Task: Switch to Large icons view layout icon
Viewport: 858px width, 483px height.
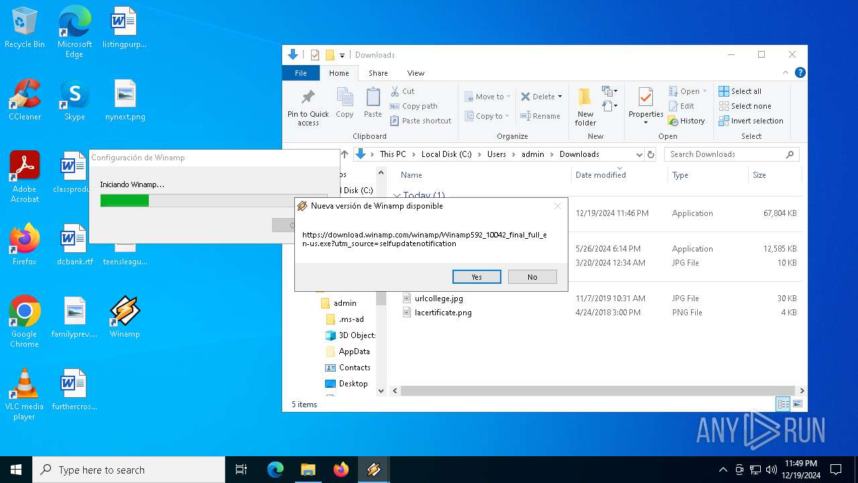Action: pyautogui.click(x=797, y=404)
